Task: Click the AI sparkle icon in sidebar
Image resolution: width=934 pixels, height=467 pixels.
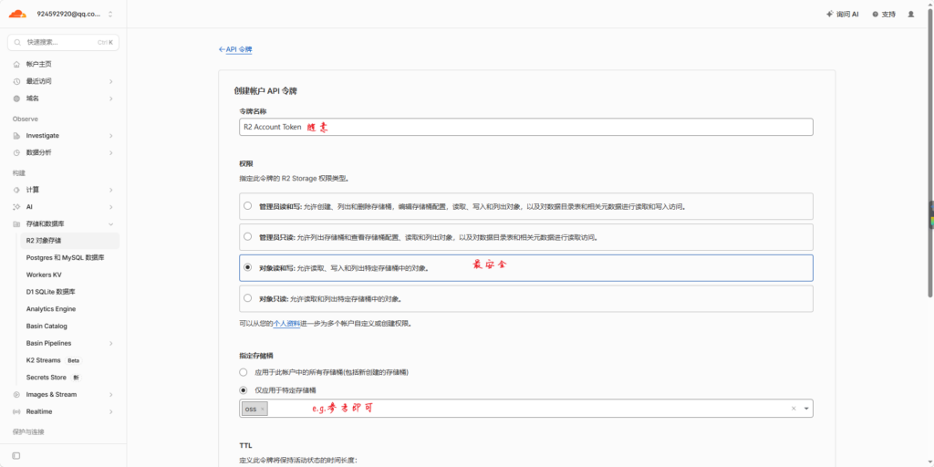Action: (x=16, y=207)
